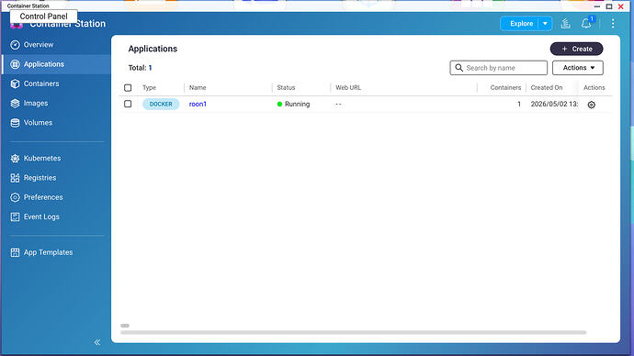Click the Kubernetes wheel icon
Screen dimensions: 634x356
(x=15, y=158)
